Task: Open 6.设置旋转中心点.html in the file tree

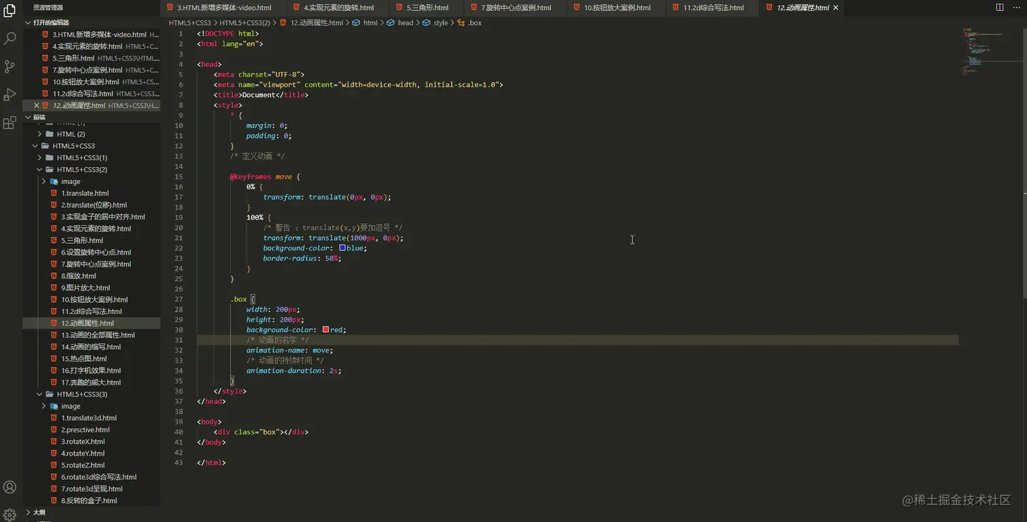Action: 96,253
